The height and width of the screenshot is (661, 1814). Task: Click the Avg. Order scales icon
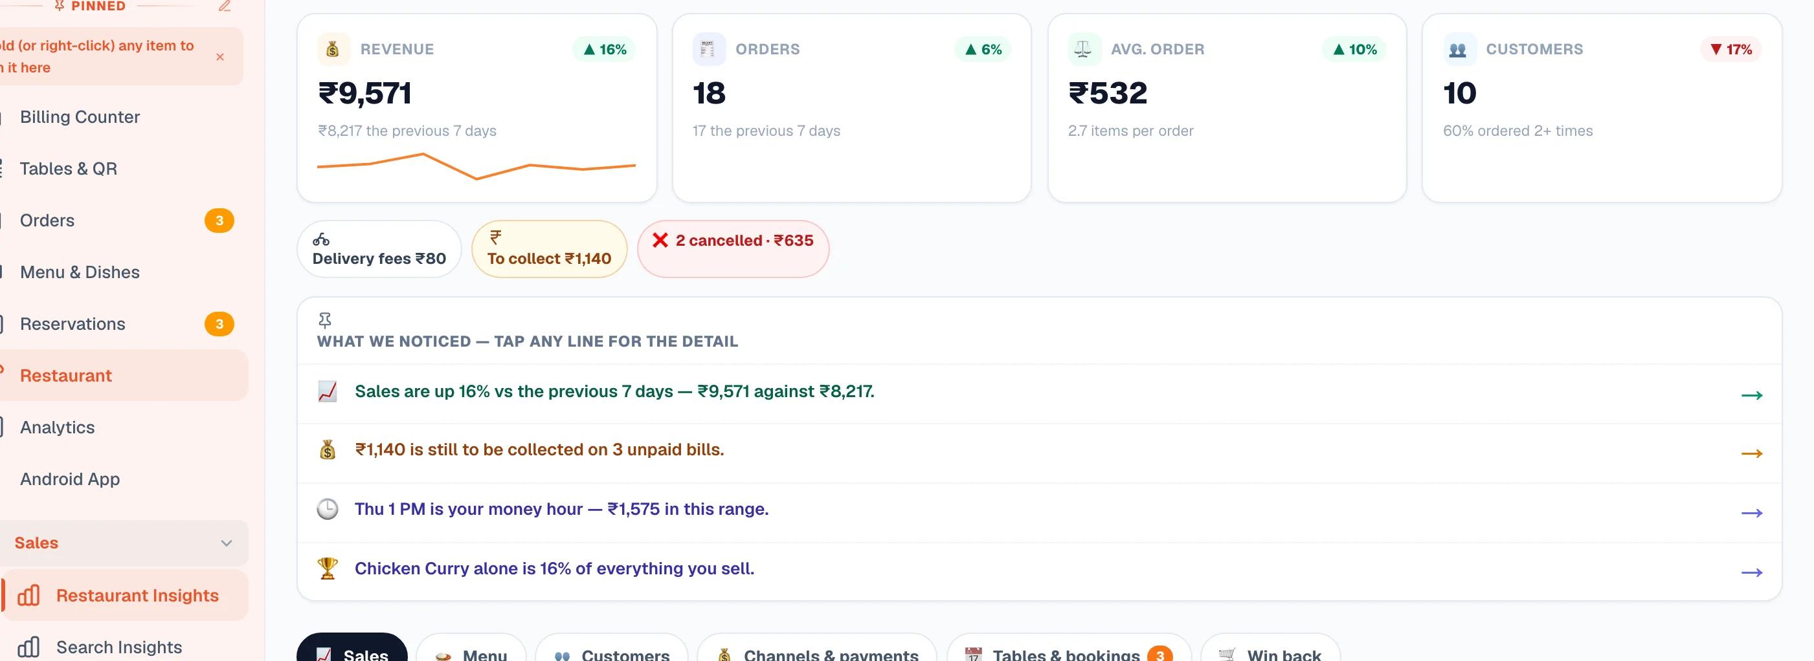tap(1084, 49)
